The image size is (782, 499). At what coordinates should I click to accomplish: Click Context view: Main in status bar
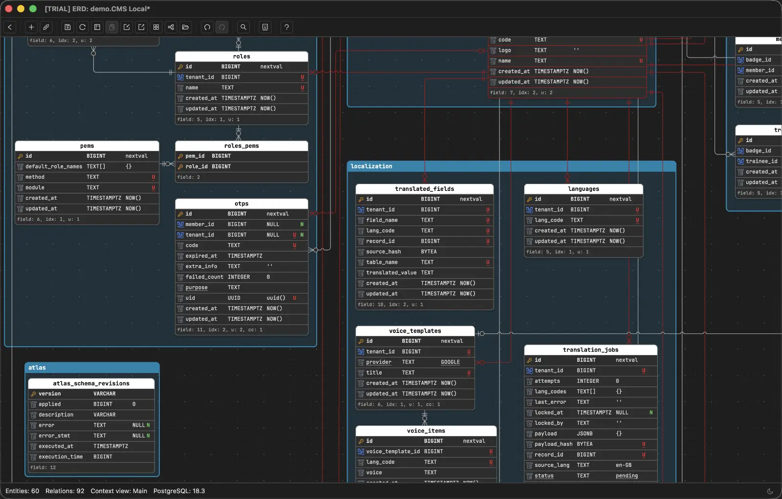(119, 491)
